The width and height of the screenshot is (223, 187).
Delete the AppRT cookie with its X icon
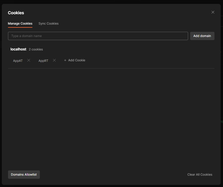pyautogui.click(x=54, y=60)
